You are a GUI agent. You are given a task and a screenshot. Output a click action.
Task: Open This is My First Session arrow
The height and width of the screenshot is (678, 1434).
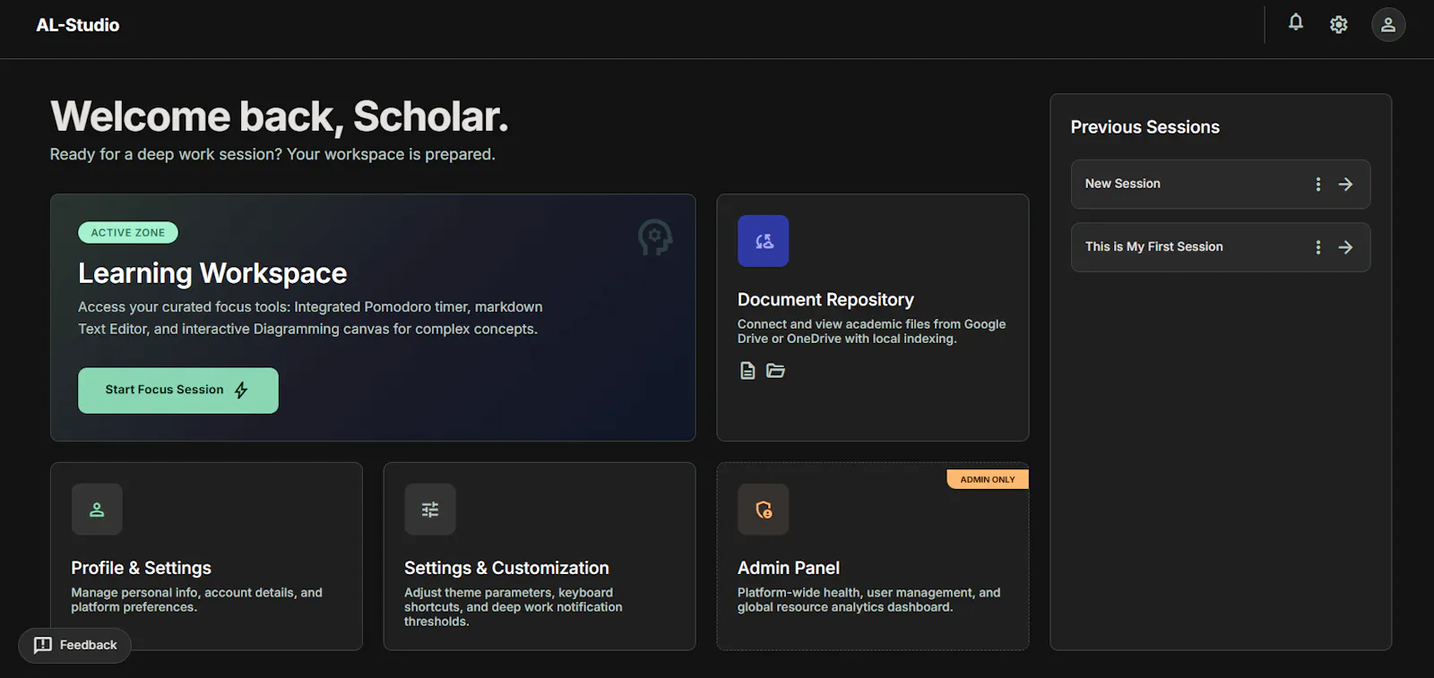(1345, 247)
